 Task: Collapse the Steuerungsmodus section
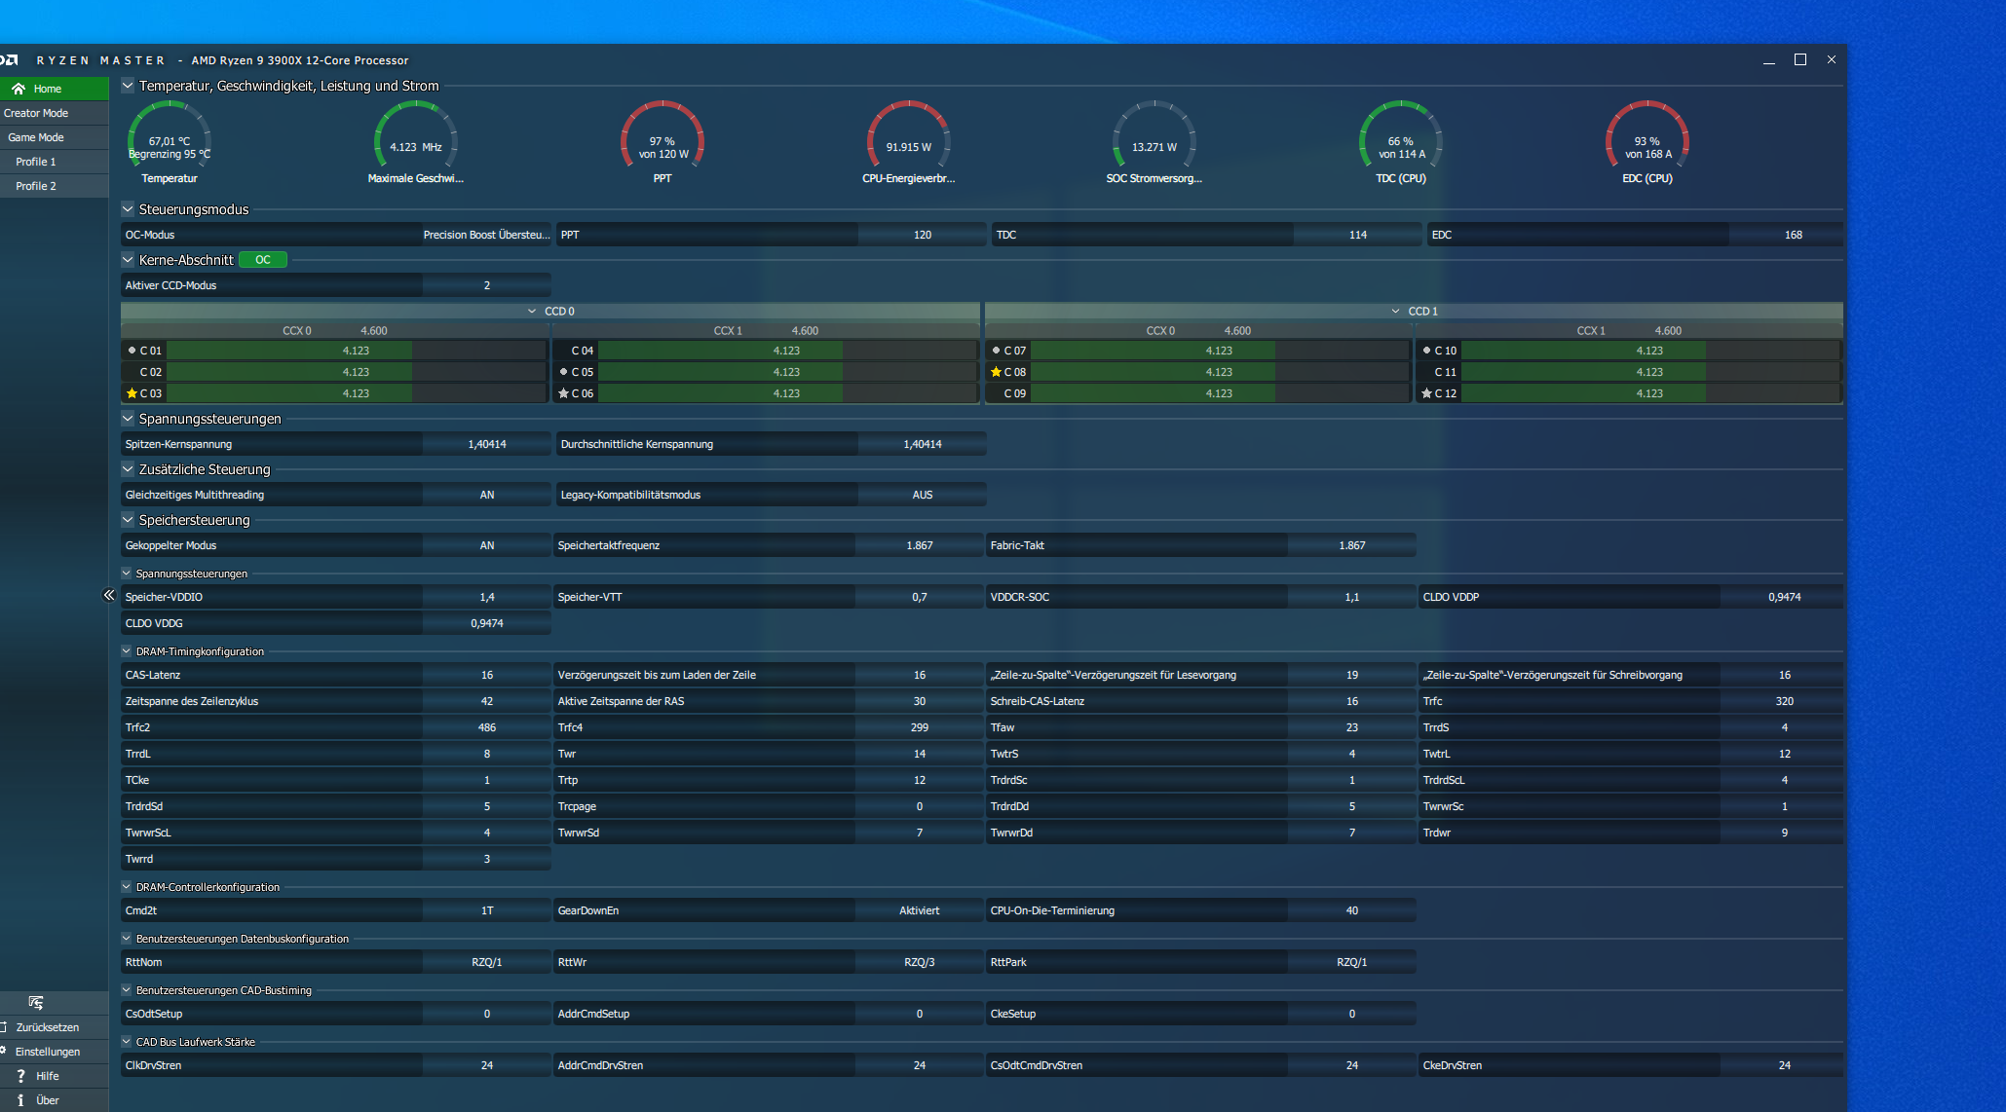(x=128, y=209)
